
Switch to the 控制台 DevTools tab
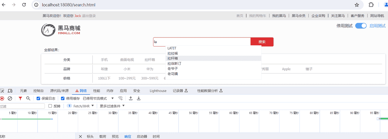tap(38, 91)
